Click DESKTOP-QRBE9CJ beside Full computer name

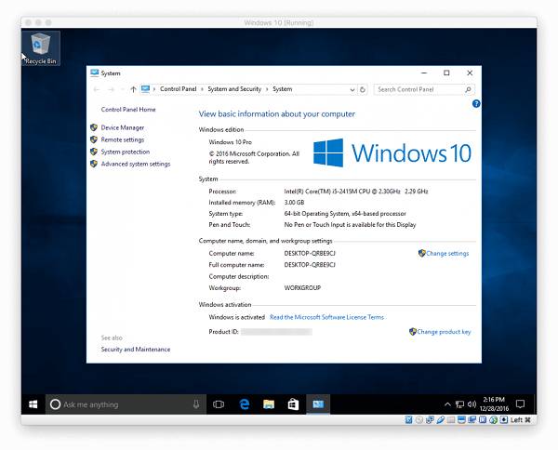pyautogui.click(x=310, y=265)
